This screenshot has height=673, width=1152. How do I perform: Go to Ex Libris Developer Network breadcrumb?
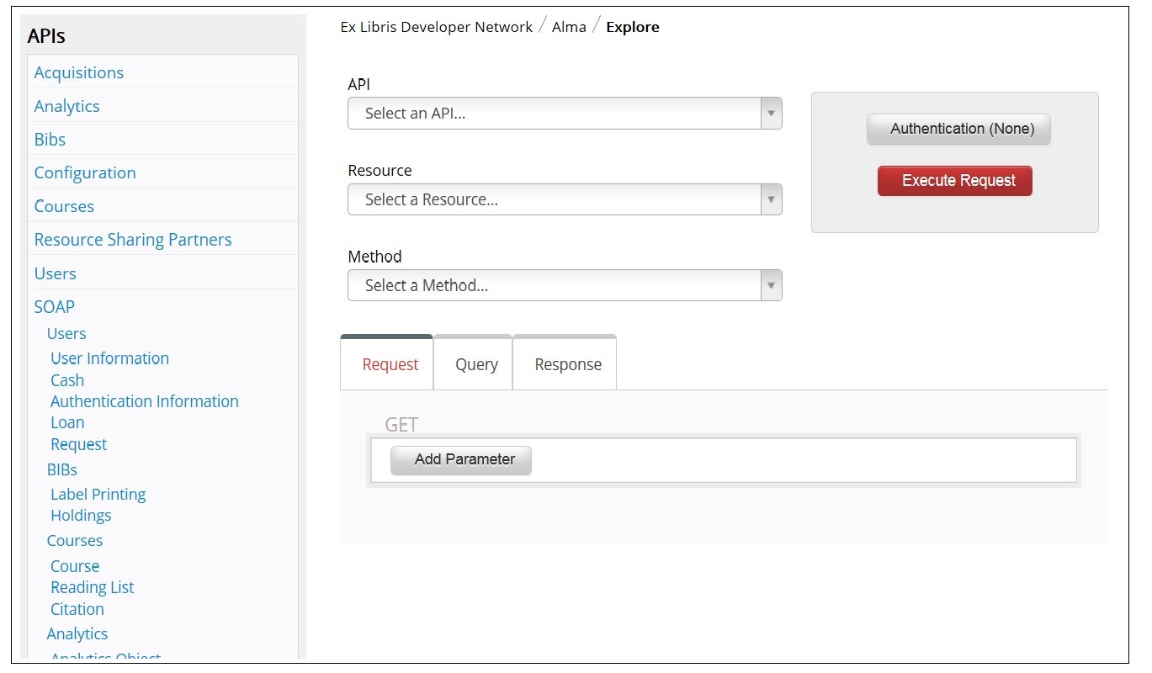coord(436,27)
